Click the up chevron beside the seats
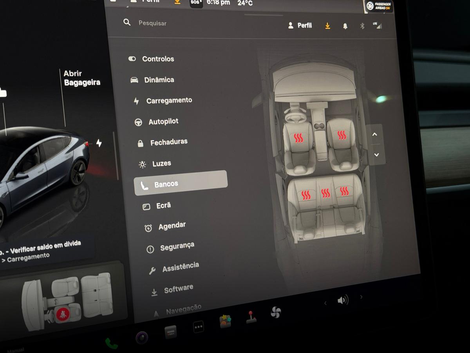Screen dimensions: 470x353 click(374, 135)
